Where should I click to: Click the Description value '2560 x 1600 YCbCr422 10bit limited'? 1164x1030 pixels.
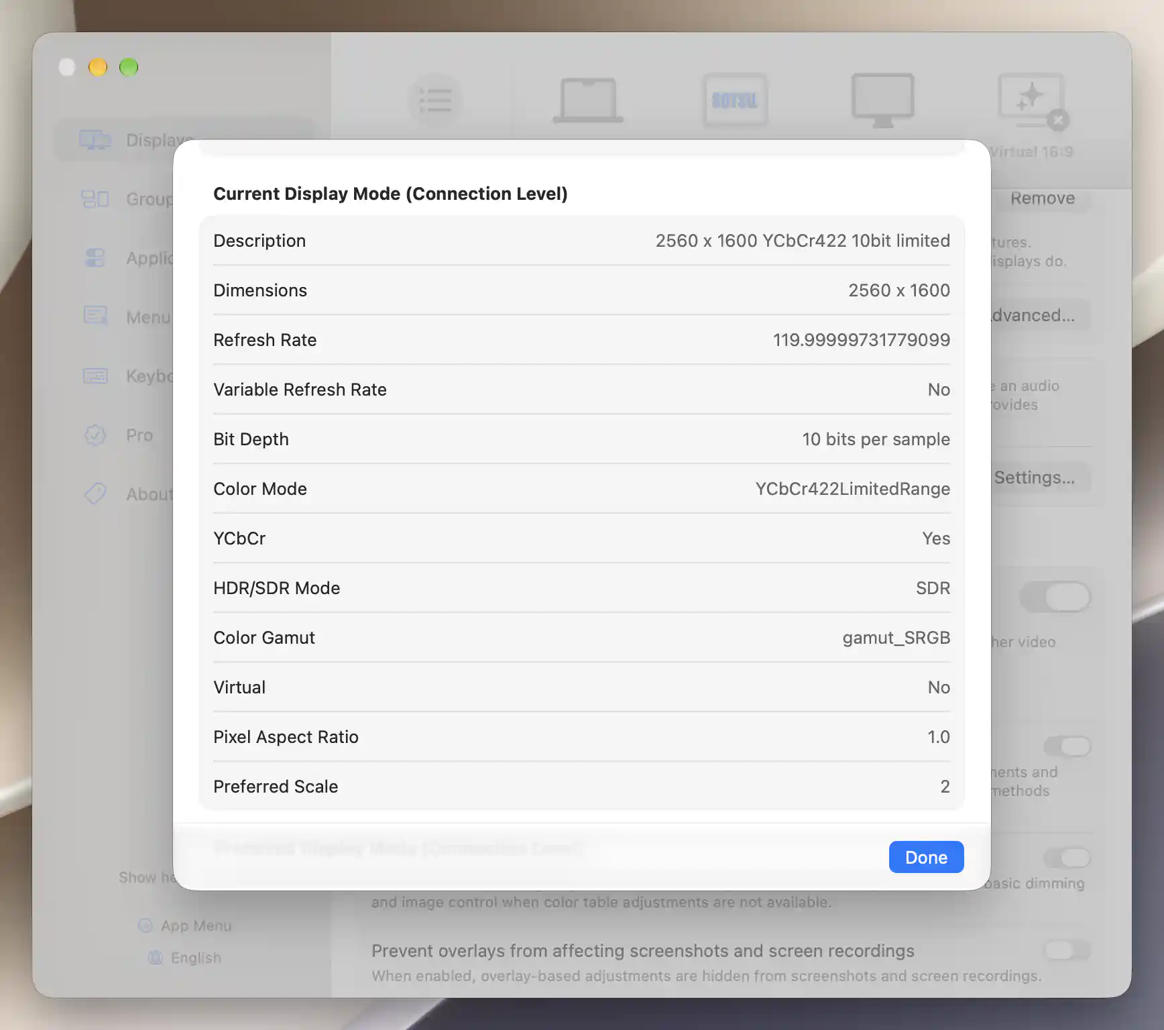click(x=803, y=241)
